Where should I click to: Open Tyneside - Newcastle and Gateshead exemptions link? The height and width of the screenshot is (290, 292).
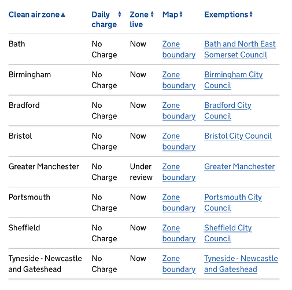click(241, 264)
